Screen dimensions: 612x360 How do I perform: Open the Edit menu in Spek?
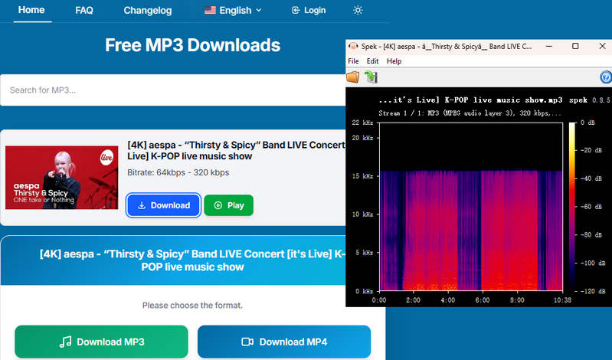(372, 61)
